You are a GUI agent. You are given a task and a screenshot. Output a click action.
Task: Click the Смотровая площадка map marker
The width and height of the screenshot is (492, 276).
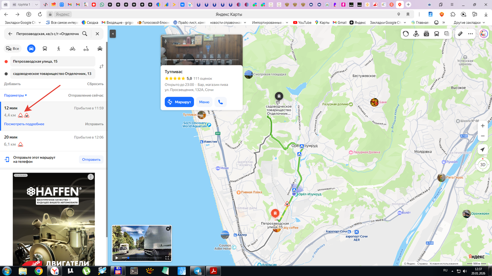[x=248, y=74]
